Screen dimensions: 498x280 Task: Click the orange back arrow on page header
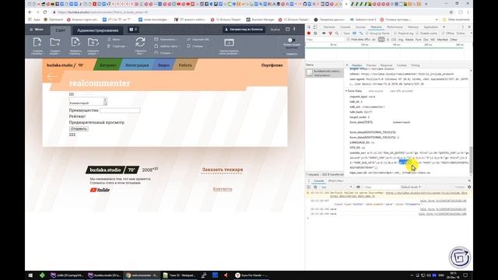tap(52, 76)
